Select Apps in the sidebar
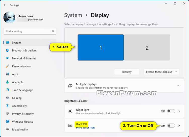 pyautogui.click(x=30, y=74)
